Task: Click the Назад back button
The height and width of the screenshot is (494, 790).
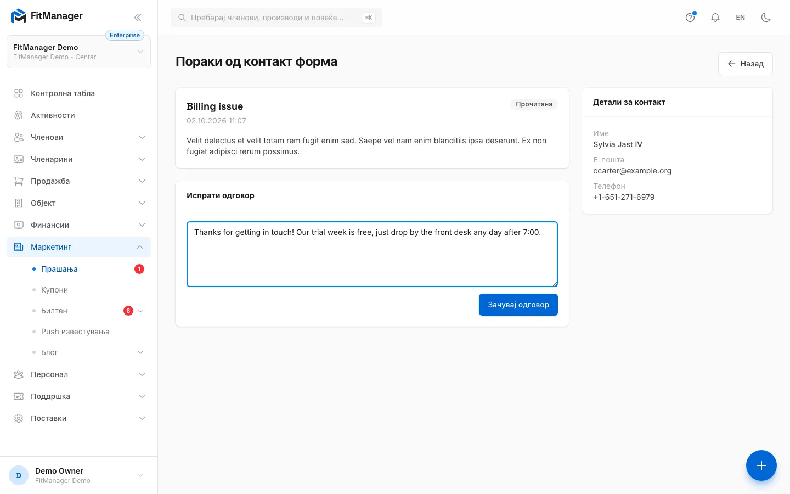Action: 746,64
